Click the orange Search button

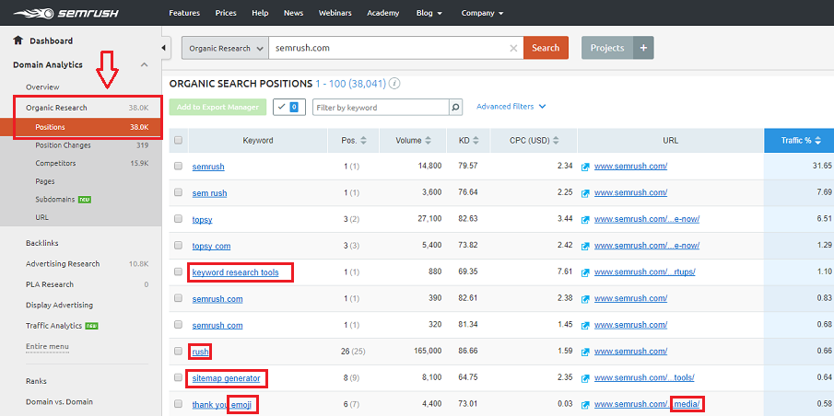(x=546, y=48)
